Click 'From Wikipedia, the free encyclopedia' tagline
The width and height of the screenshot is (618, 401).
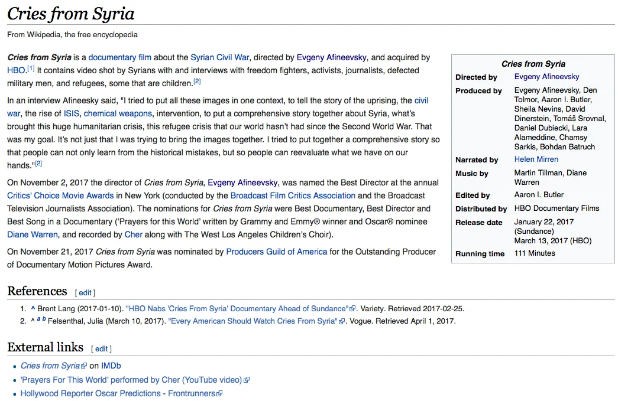click(73, 35)
